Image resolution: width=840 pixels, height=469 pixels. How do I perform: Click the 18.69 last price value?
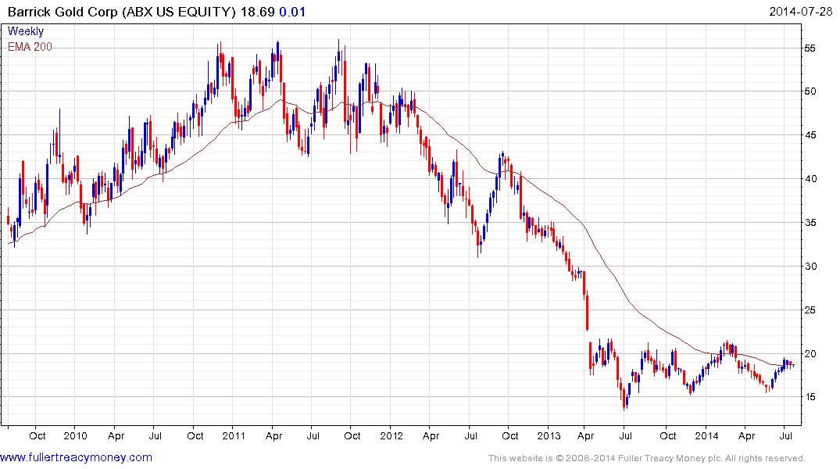coord(257,12)
